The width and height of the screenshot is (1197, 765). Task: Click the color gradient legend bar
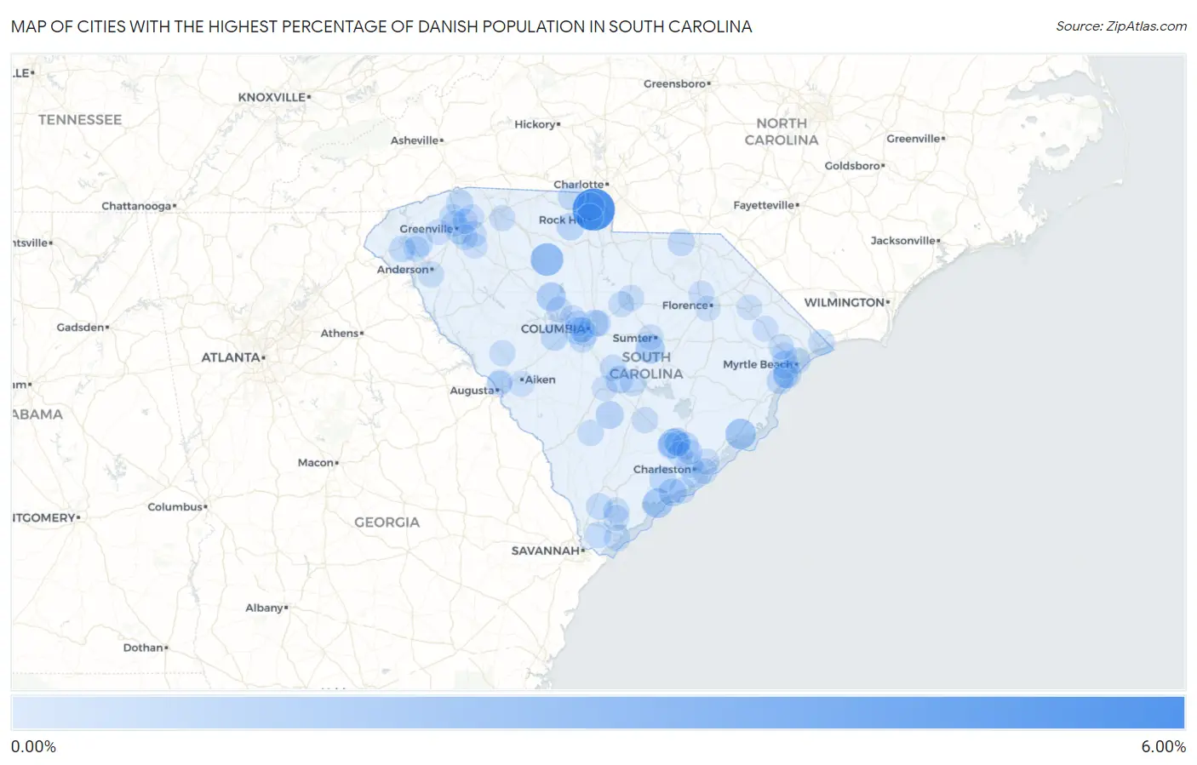[x=598, y=712]
